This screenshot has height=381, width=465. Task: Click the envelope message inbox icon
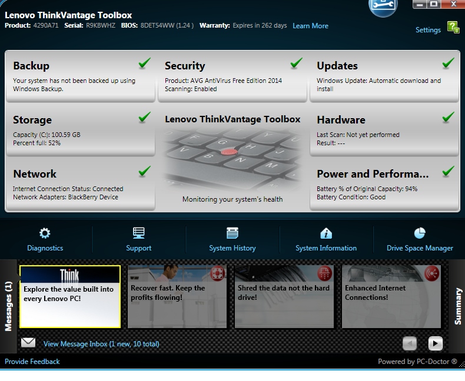(x=28, y=343)
